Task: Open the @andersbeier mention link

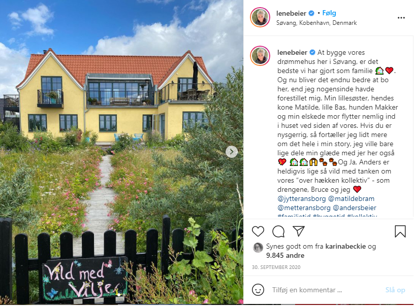Action: [x=355, y=208]
